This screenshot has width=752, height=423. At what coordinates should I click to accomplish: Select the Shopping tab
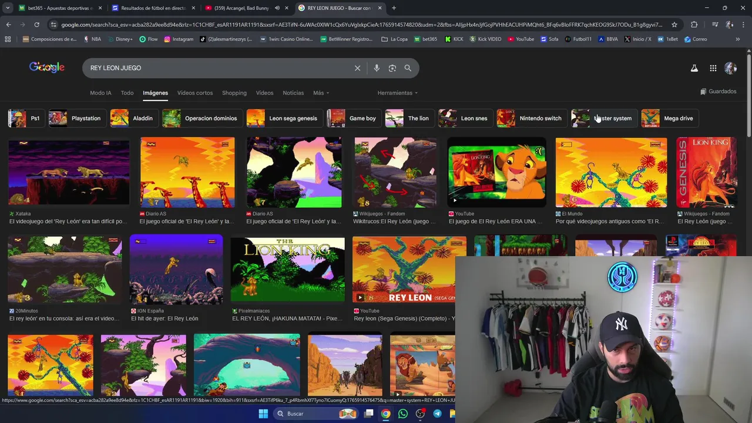tap(234, 93)
